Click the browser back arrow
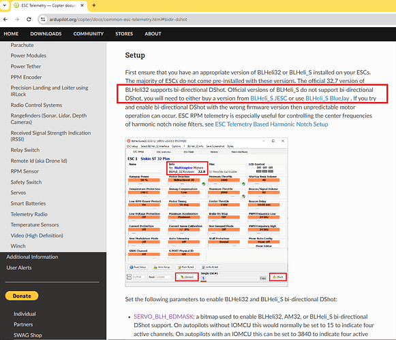 [x=5, y=19]
